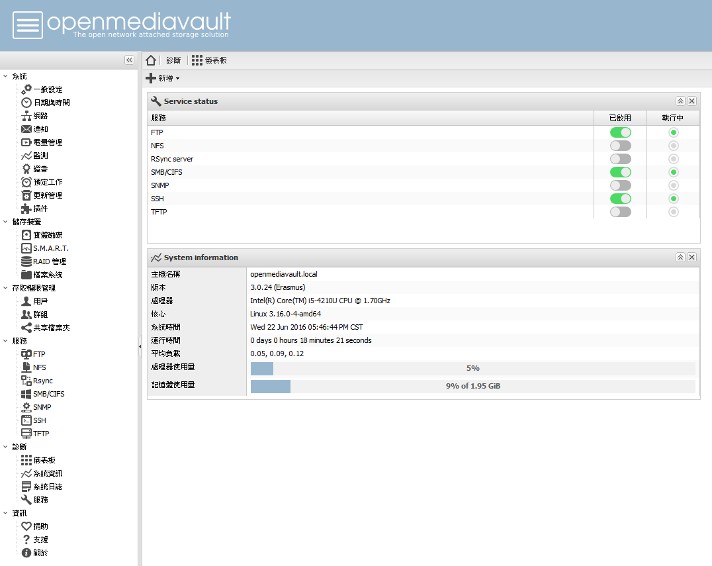Viewport: 712px width, 566px height.
Task: Enable the TFTP service switch
Action: pyautogui.click(x=620, y=212)
